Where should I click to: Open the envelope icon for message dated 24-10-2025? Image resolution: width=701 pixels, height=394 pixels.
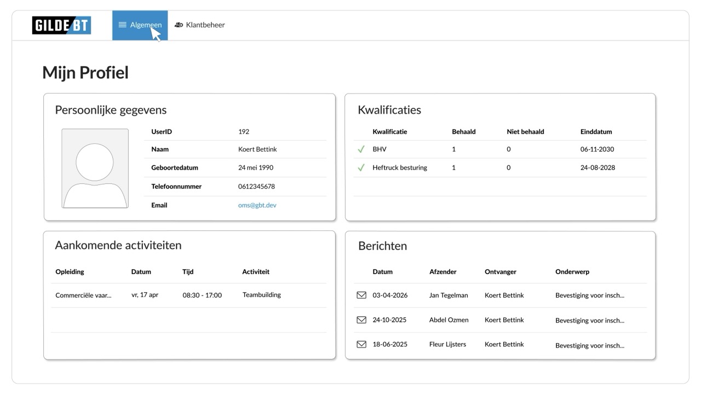tap(361, 320)
